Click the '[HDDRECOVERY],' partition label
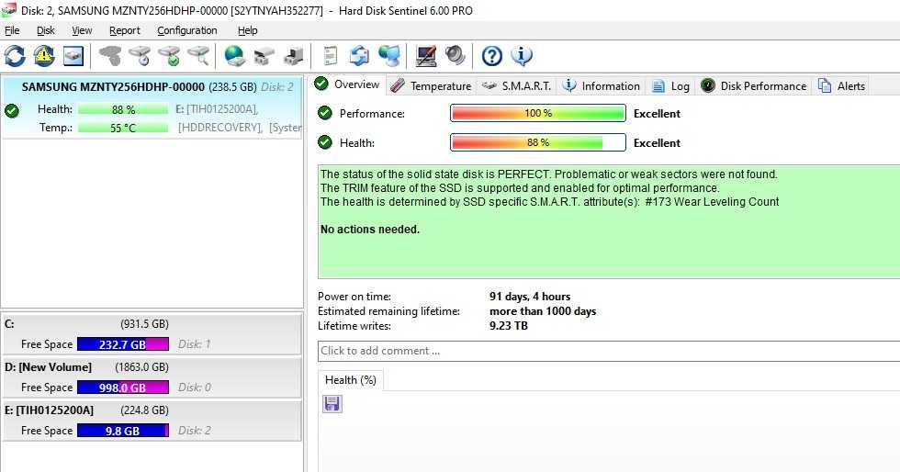This screenshot has width=900, height=472. pos(219,128)
